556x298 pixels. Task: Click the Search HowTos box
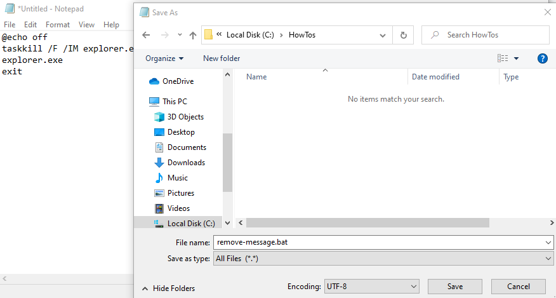click(x=485, y=35)
